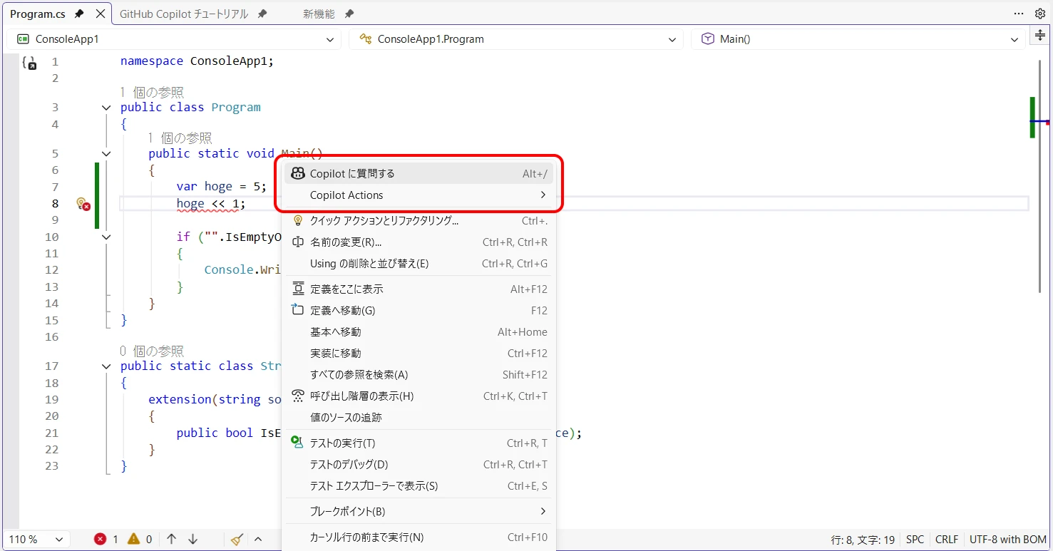Collapse the Program class at line 3
Image resolution: width=1053 pixels, height=551 pixels.
[106, 108]
